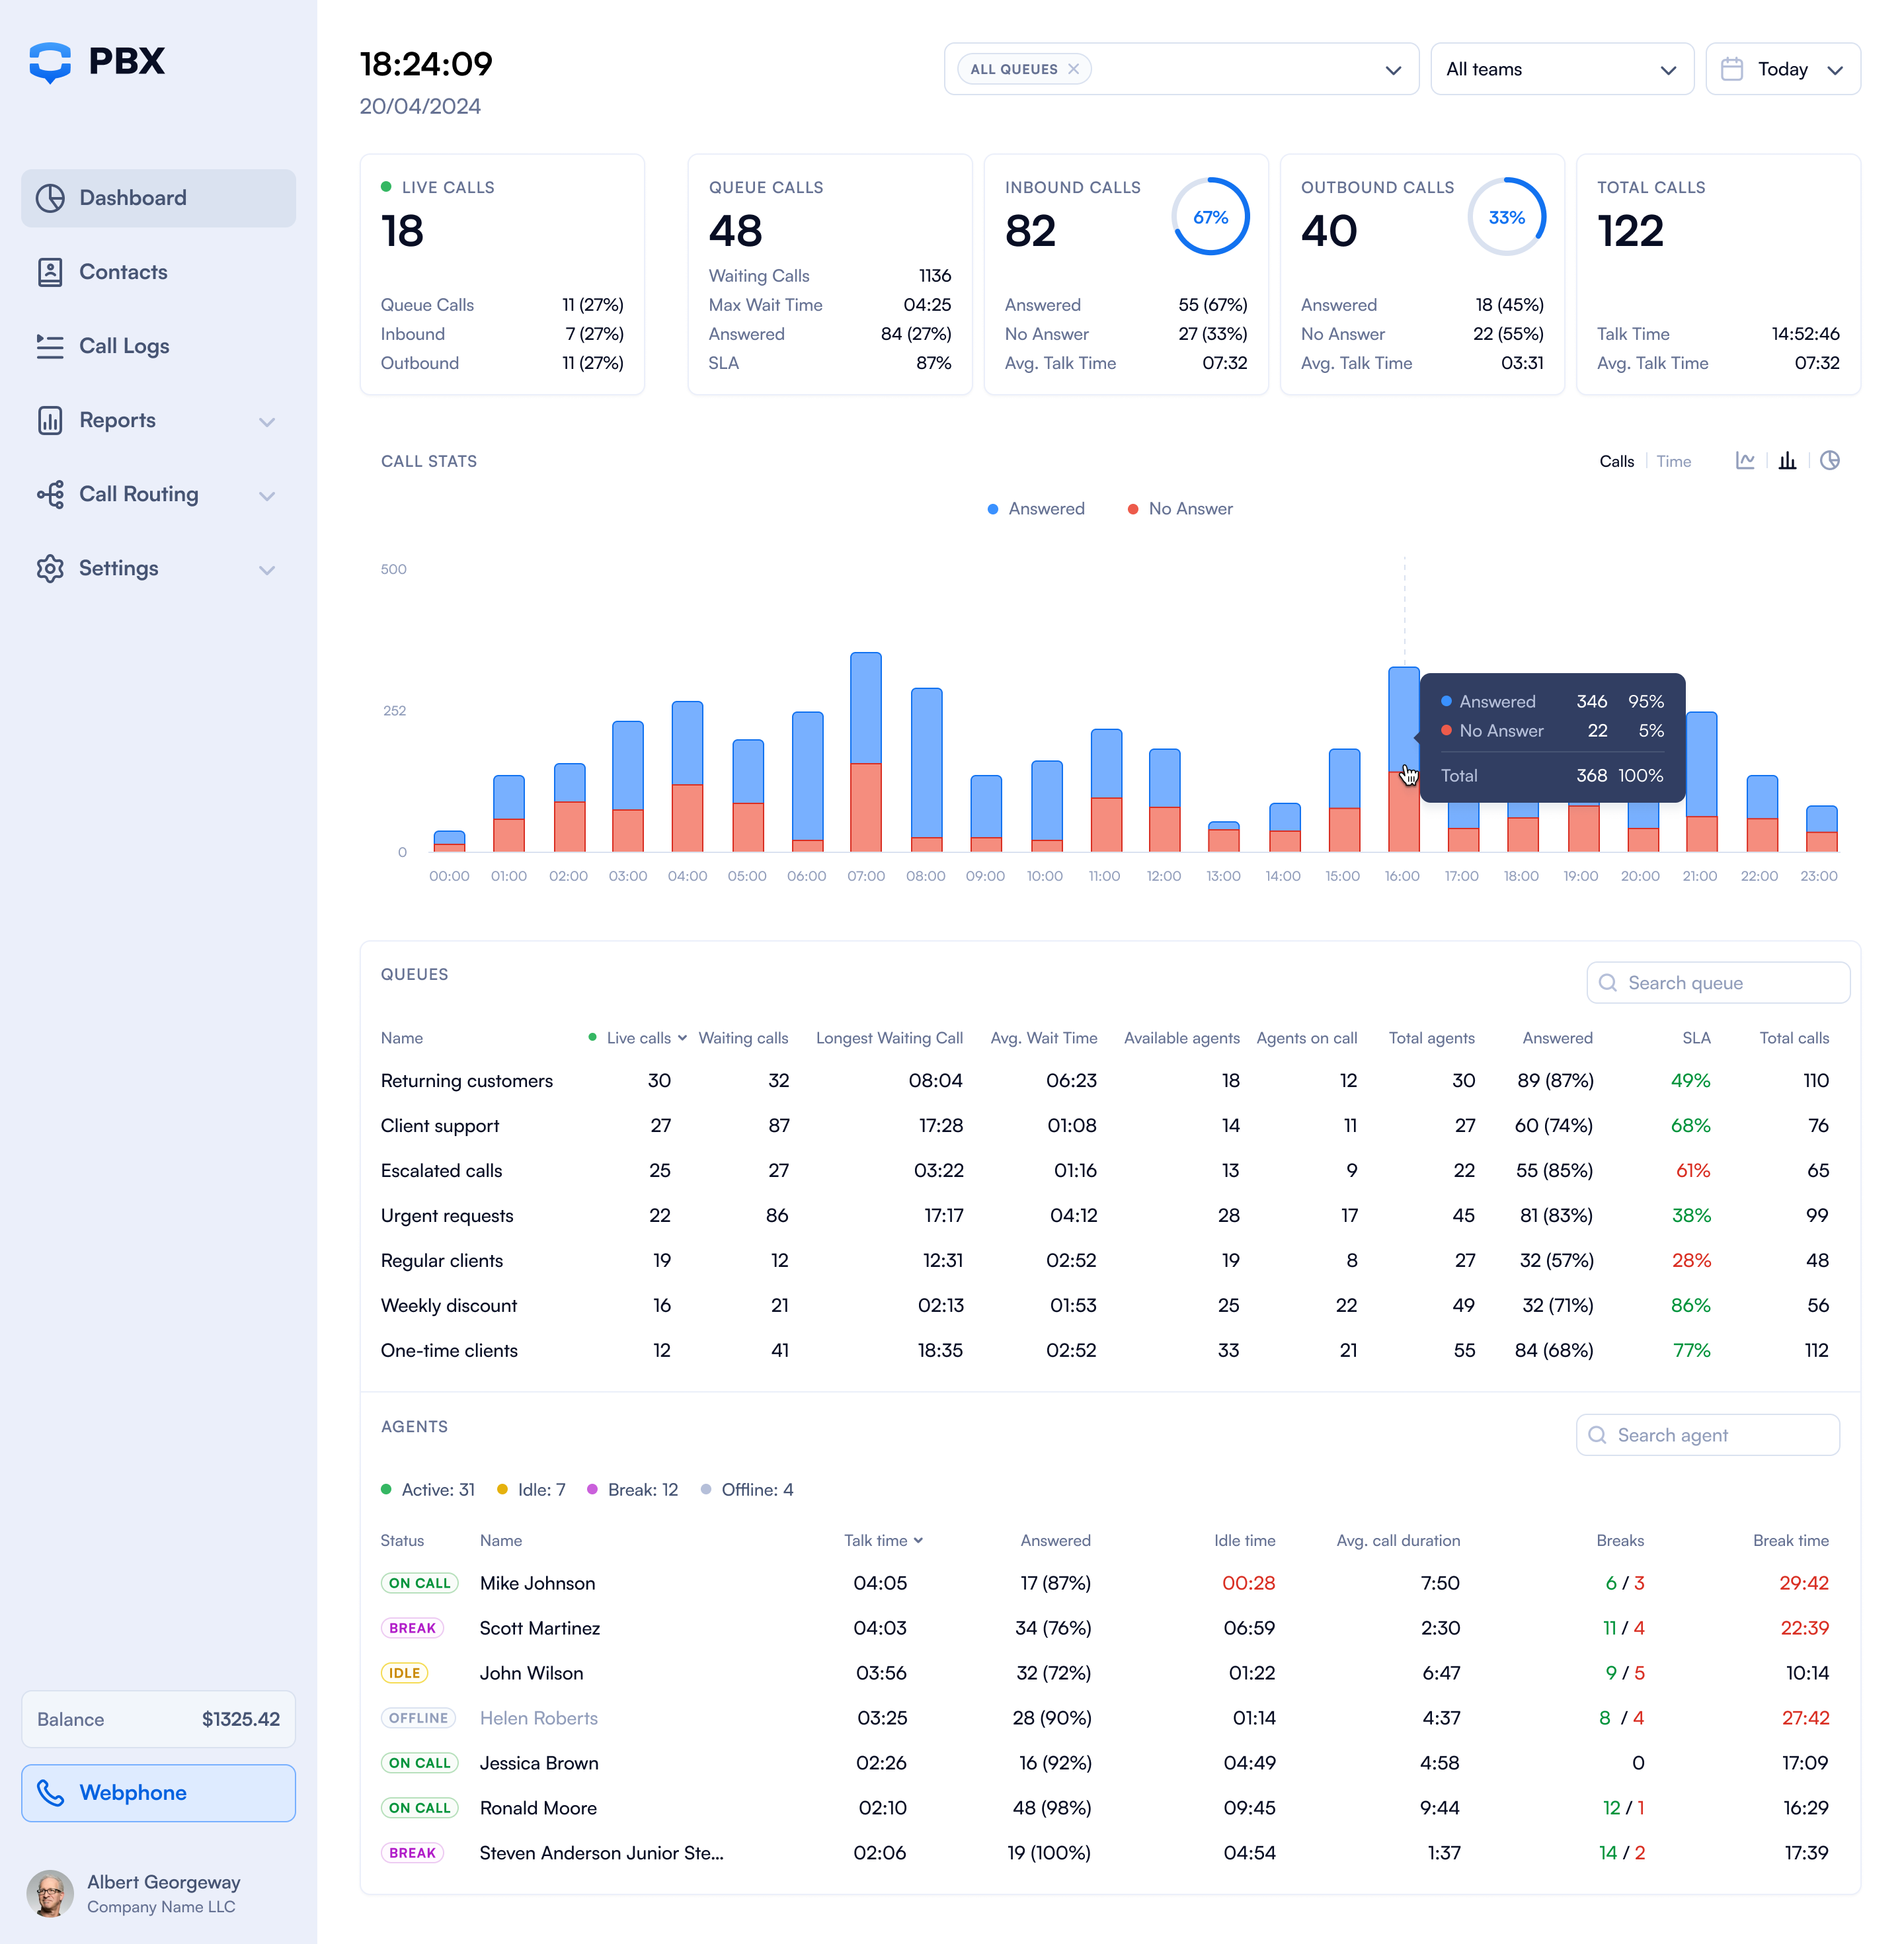1904x1944 pixels.
Task: Open the calendar date icon
Action: pos(1732,69)
